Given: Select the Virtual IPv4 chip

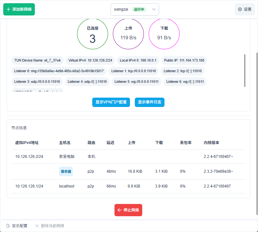Looking at the screenshot, I should pos(90,61).
